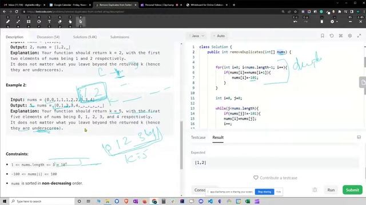Switch to the Testcase tab
The image size is (366, 205).
198,137
